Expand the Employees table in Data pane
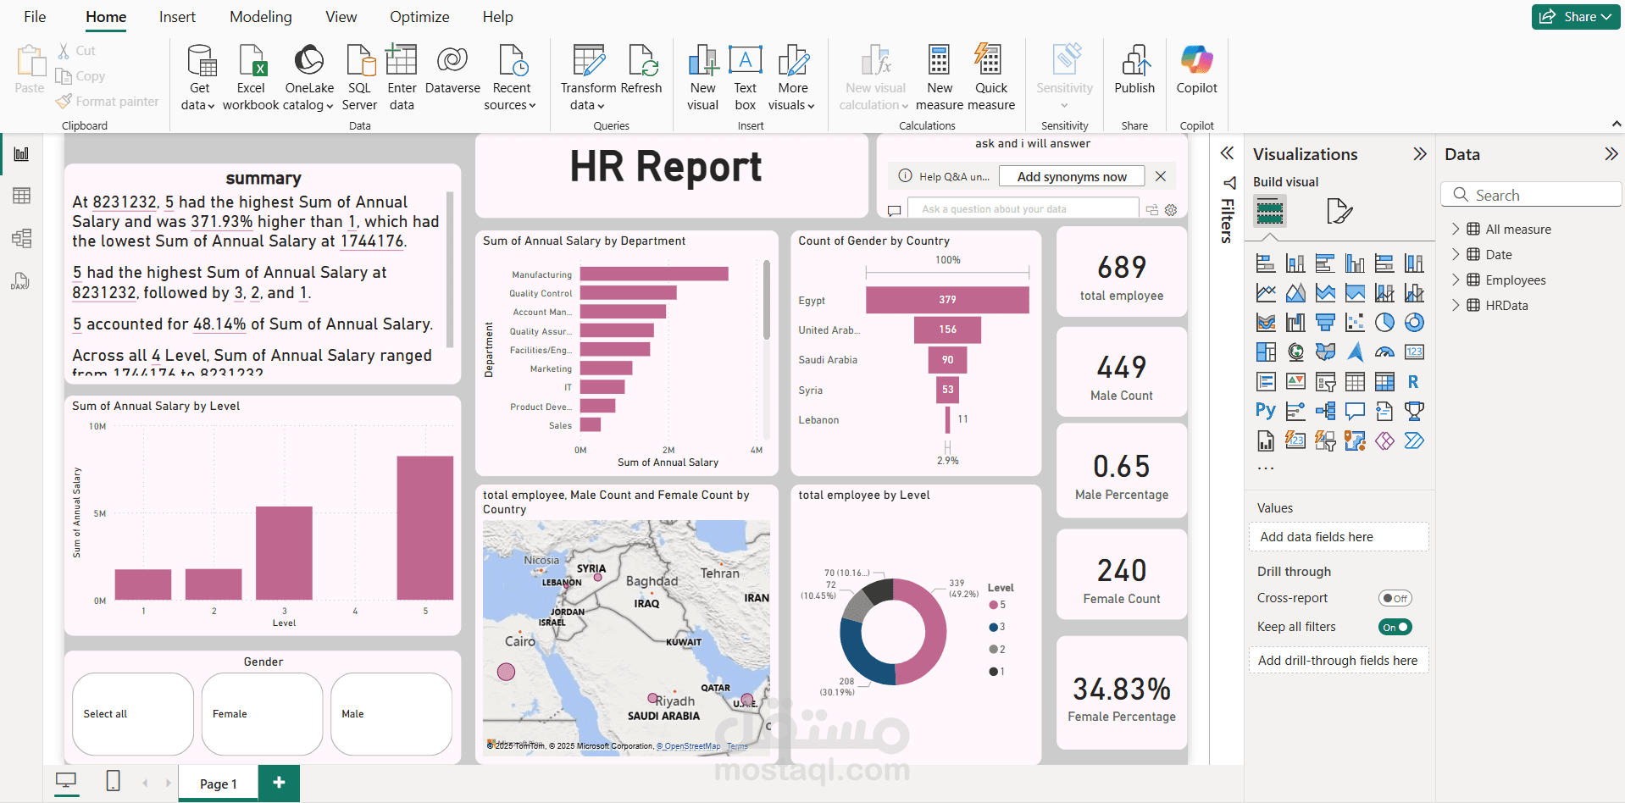The image size is (1625, 803). click(1456, 280)
